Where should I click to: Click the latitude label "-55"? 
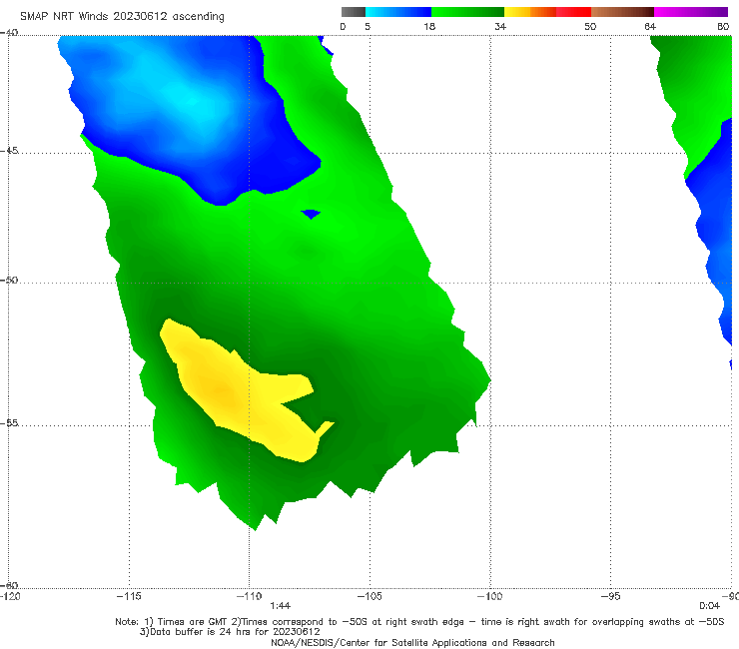coord(9,422)
